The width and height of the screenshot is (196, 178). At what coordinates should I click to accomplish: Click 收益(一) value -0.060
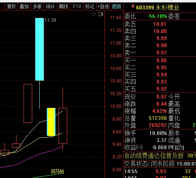pos(159,147)
